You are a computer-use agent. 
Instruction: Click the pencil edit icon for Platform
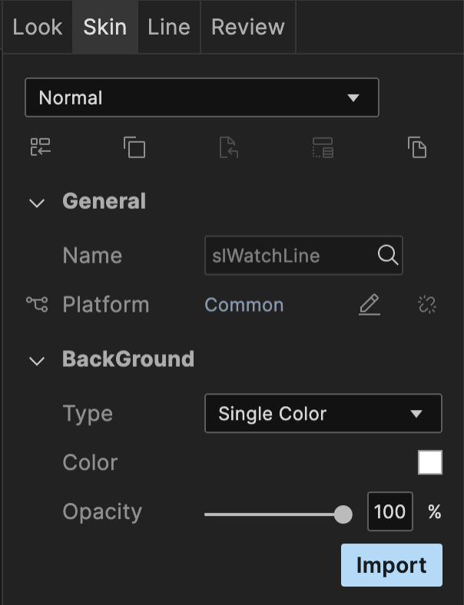click(x=370, y=305)
